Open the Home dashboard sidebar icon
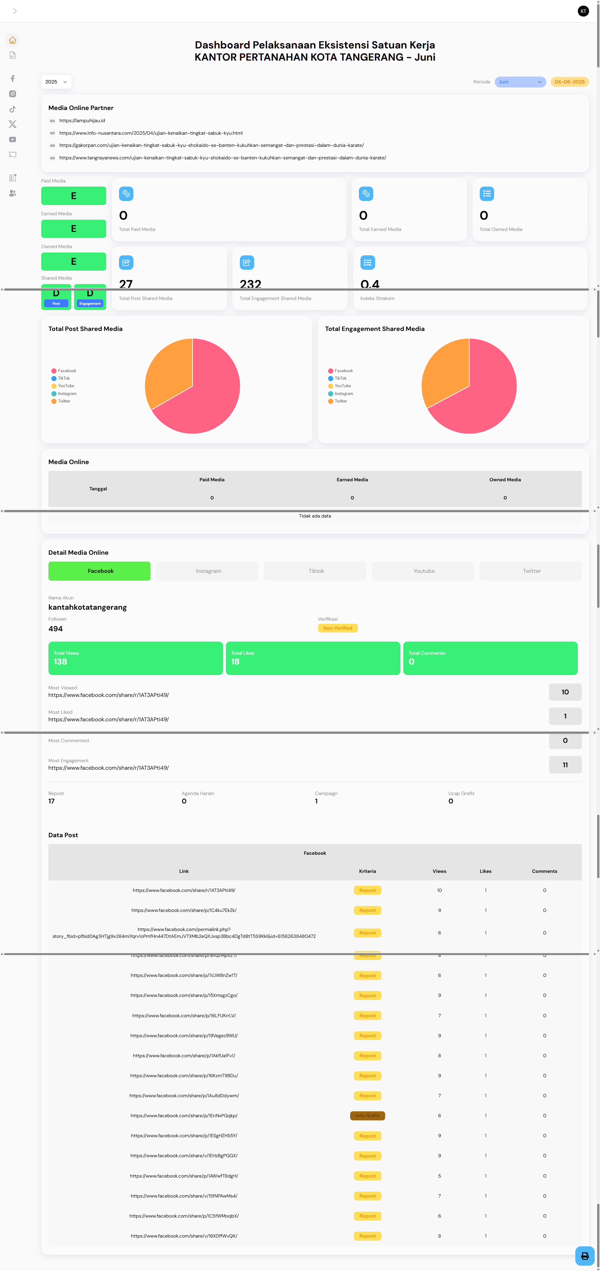The width and height of the screenshot is (600, 1271). (13, 40)
